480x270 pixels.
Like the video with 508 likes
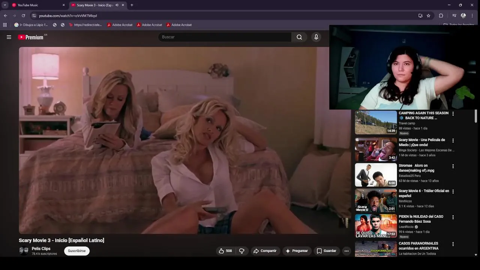225,251
